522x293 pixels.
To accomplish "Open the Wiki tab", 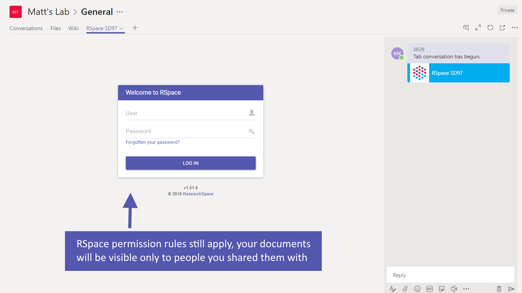I will [x=73, y=28].
